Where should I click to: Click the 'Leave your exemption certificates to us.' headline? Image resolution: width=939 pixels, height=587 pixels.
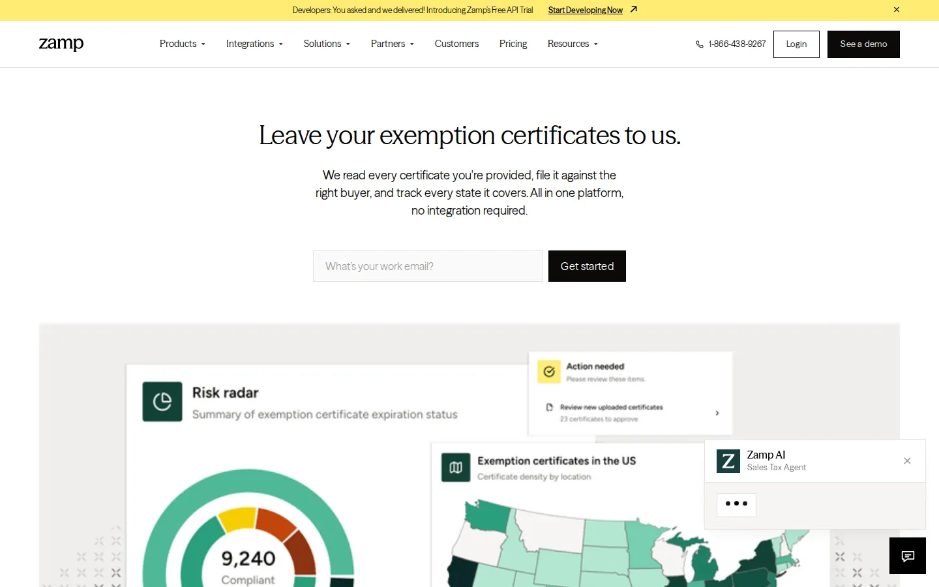[x=469, y=136]
